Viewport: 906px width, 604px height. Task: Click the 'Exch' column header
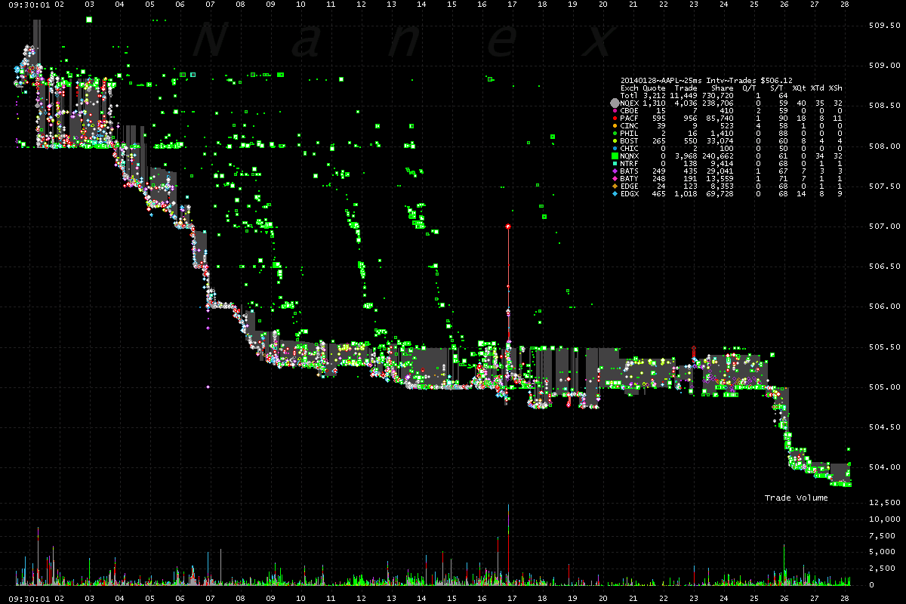point(630,88)
